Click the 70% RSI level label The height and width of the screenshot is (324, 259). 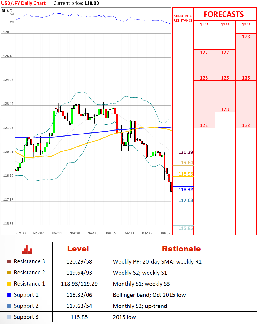[x=12, y=14]
